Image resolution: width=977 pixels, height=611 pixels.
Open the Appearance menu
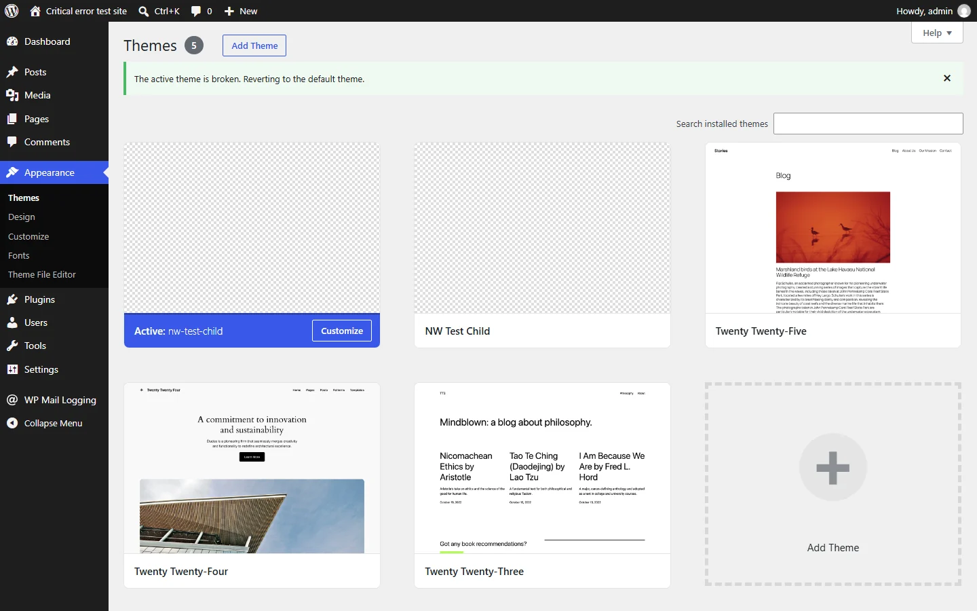pyautogui.click(x=54, y=172)
